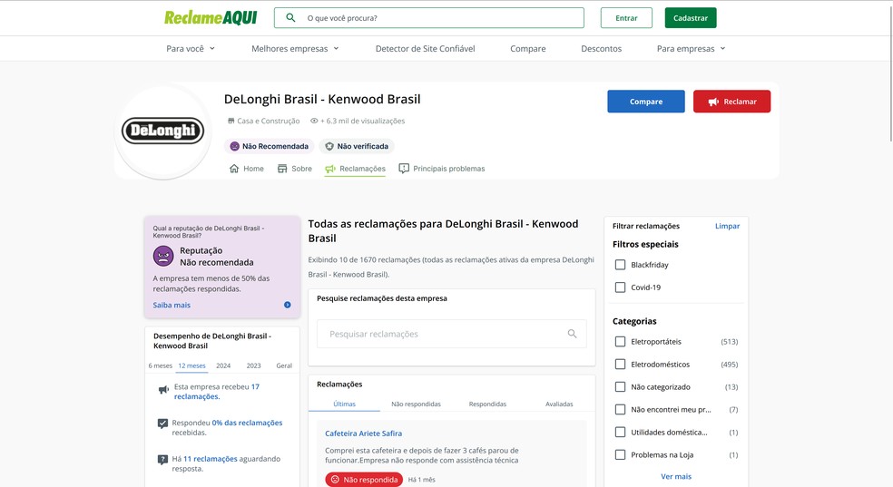Viewport: 893px width, 487px height.
Task: Expand categories with Ver mais
Action: click(676, 476)
